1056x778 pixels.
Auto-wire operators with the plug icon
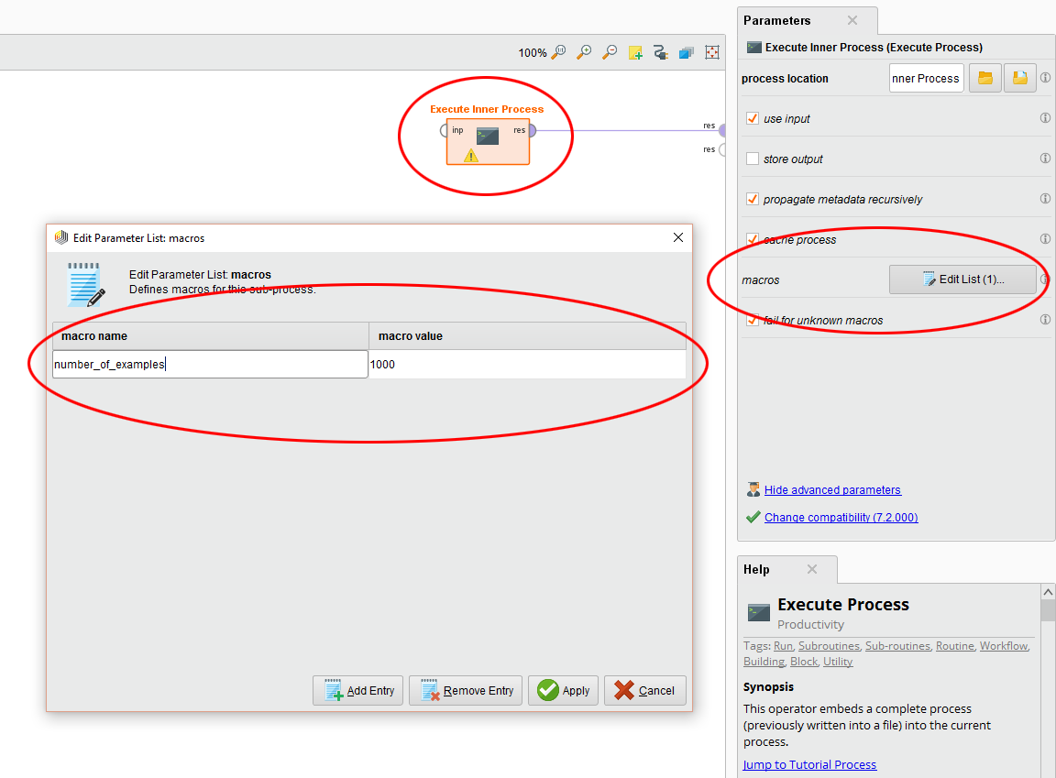click(x=661, y=52)
